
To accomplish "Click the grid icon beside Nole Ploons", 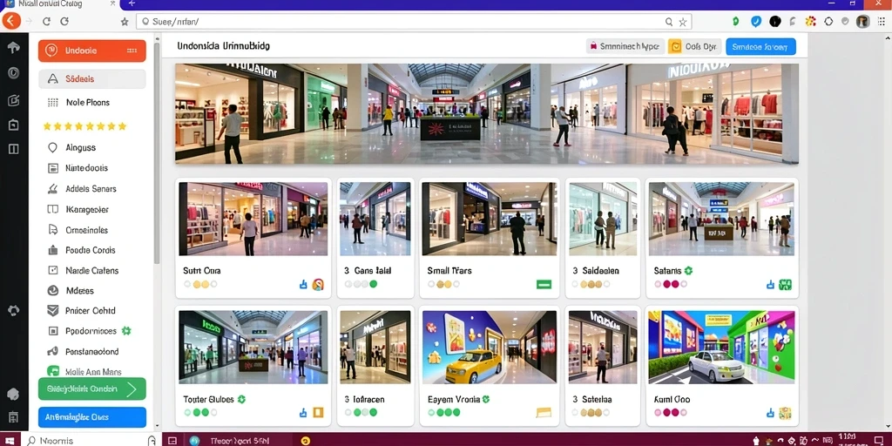I will click(x=53, y=103).
